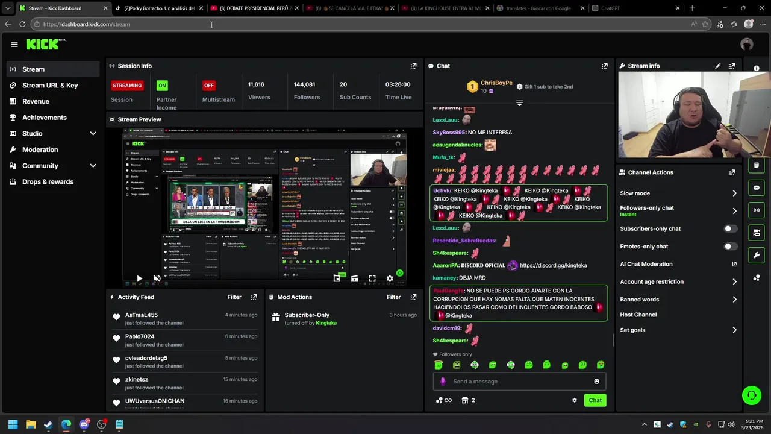Open File Explorer from taskbar
Screen dimensions: 771x434
click(x=31, y=424)
